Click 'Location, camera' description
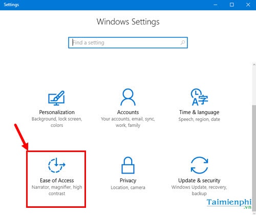The height and width of the screenshot is (215, 256). pyautogui.click(x=128, y=187)
